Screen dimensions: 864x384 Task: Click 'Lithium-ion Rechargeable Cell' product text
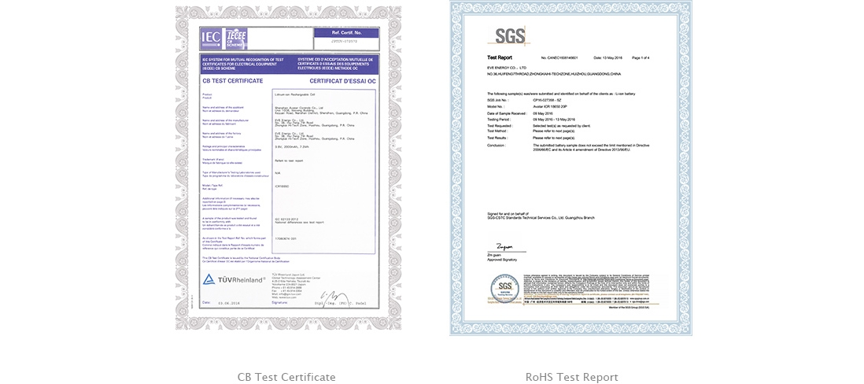pos(294,94)
